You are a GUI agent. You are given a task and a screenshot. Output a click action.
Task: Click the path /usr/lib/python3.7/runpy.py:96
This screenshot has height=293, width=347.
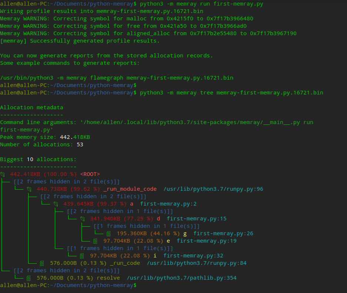[x=213, y=189]
